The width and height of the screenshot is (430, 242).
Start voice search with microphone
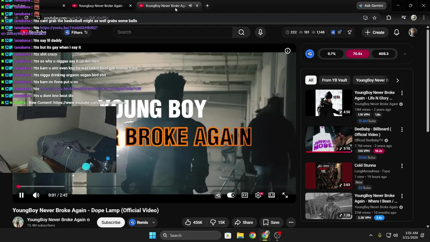[260, 32]
